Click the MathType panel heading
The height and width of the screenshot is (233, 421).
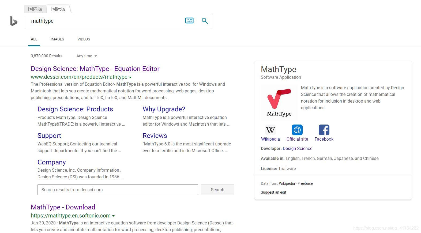pyautogui.click(x=279, y=69)
